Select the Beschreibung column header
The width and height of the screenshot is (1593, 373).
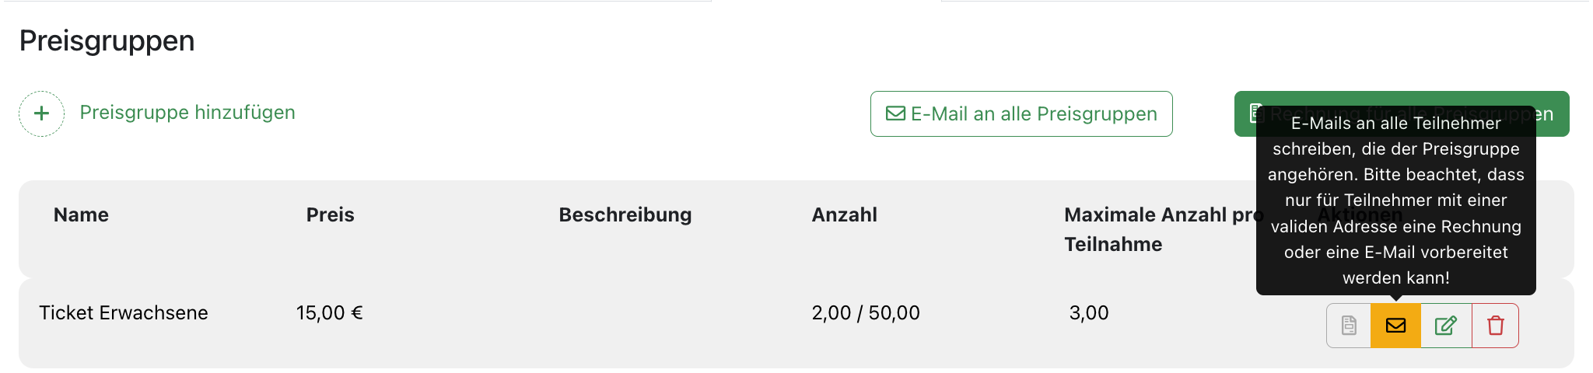(x=625, y=215)
